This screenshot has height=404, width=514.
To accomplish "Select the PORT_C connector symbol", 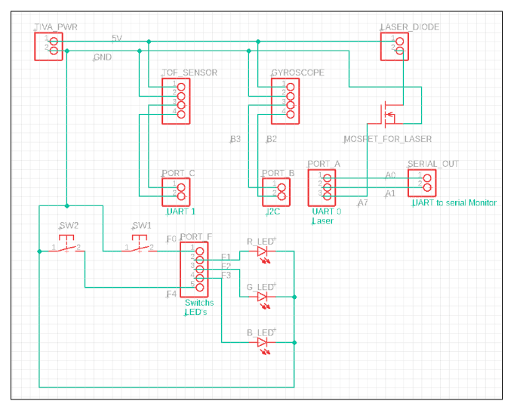I will tap(176, 192).
